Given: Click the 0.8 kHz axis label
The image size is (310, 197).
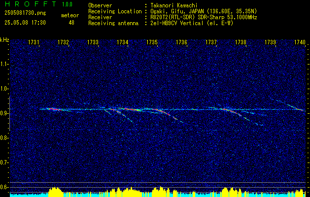Looking at the screenshot, I should coord(4,138).
